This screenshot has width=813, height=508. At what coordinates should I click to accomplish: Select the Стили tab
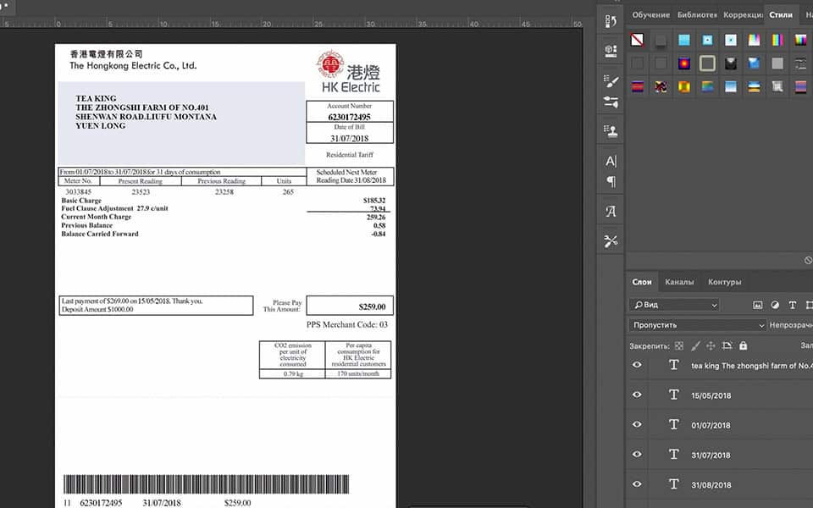click(x=781, y=15)
